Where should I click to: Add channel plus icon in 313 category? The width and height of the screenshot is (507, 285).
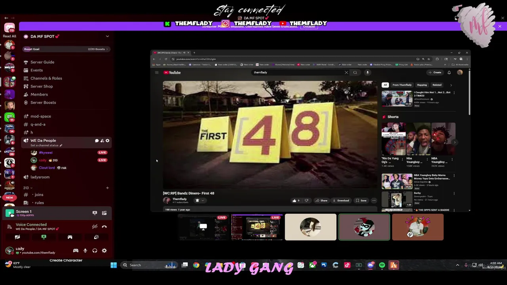tap(107, 188)
